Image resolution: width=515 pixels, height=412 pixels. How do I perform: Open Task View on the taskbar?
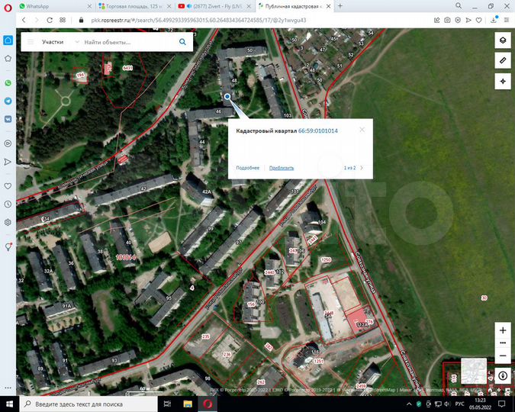[167, 404]
